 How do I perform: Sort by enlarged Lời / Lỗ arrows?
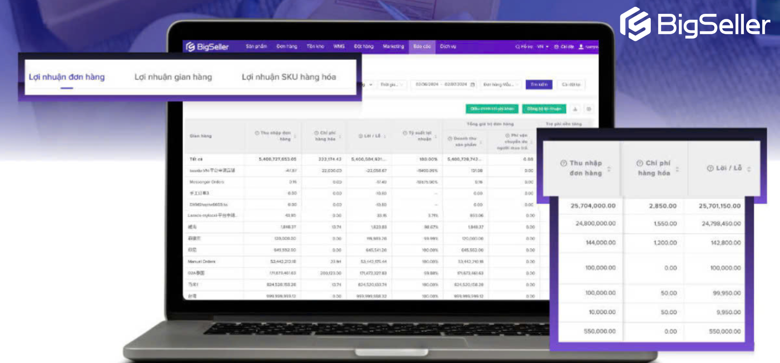pyautogui.click(x=749, y=169)
